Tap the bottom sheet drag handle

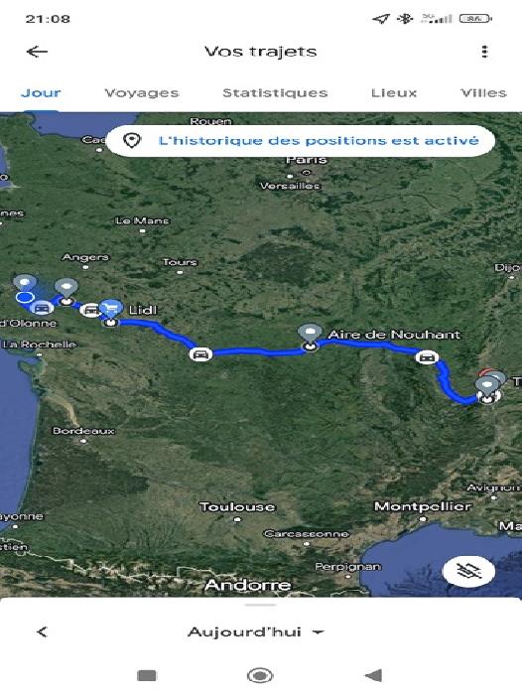point(261,605)
